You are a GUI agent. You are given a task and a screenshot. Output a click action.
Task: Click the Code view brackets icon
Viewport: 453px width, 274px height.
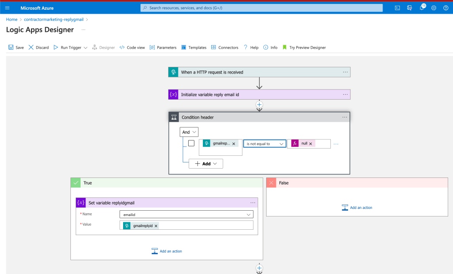(122, 47)
